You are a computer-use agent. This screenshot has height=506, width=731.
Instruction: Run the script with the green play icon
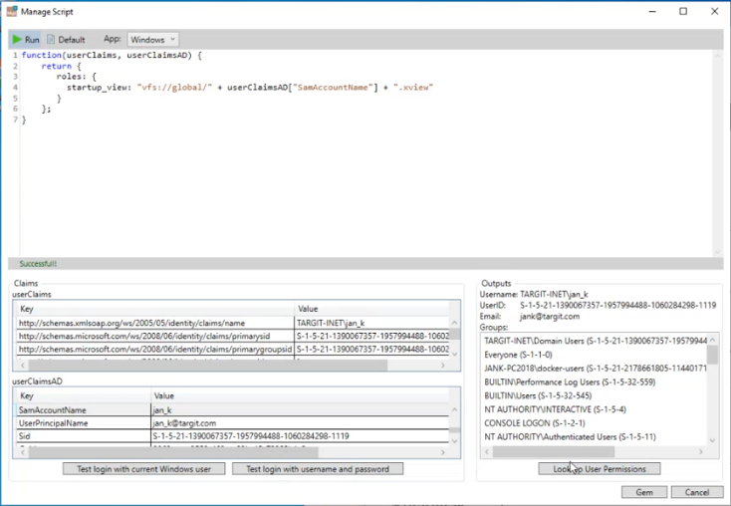[x=26, y=40]
